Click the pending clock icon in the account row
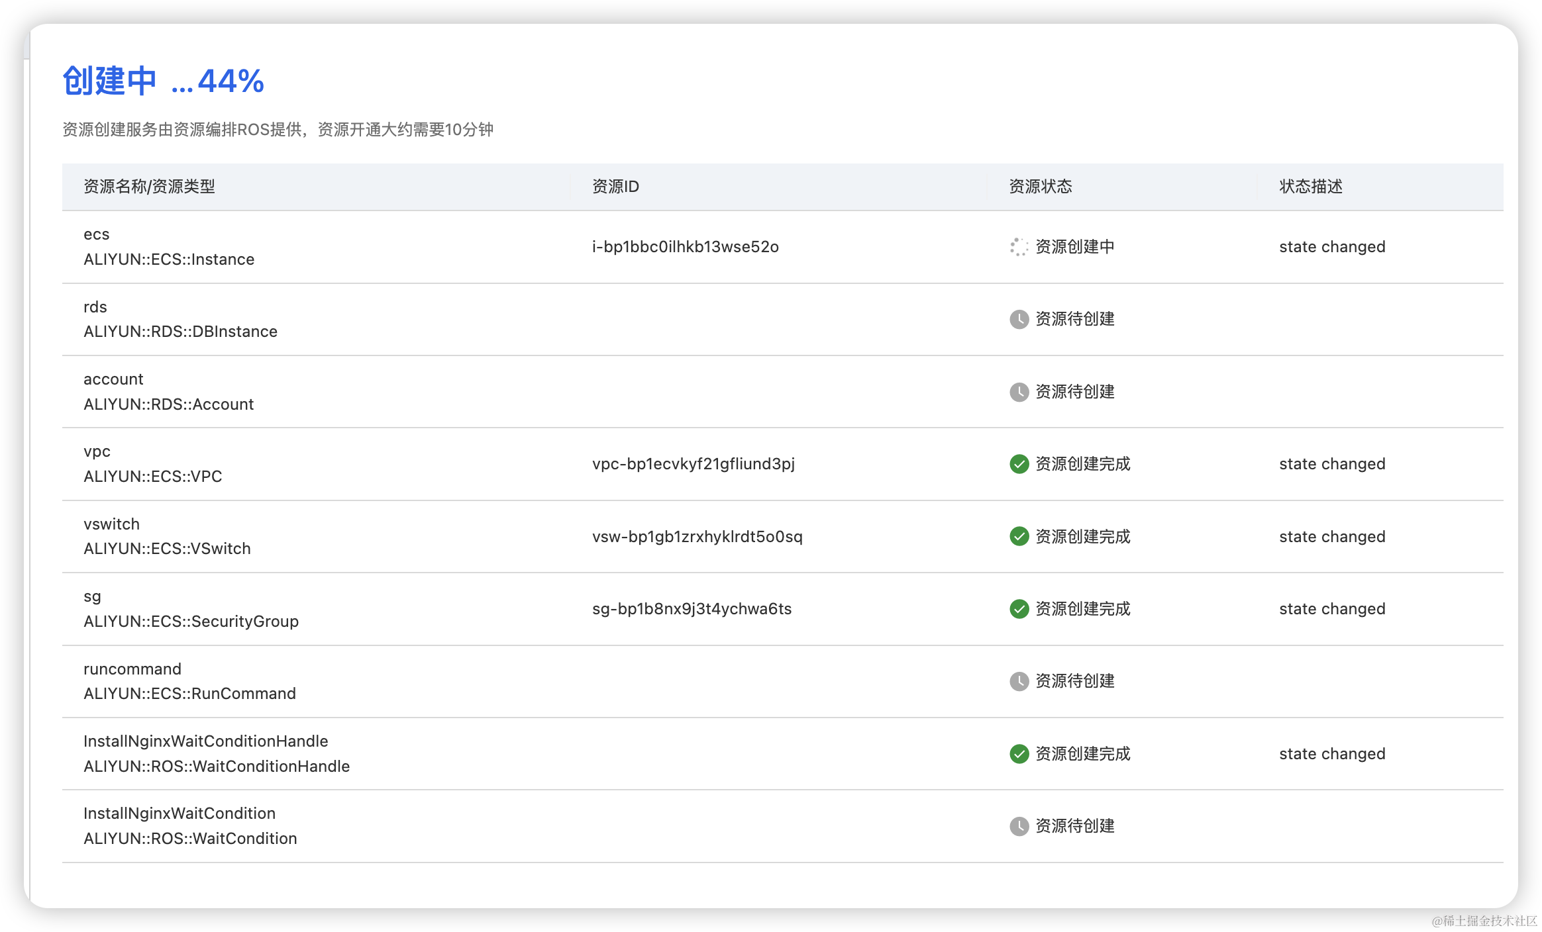 pyautogui.click(x=1019, y=392)
